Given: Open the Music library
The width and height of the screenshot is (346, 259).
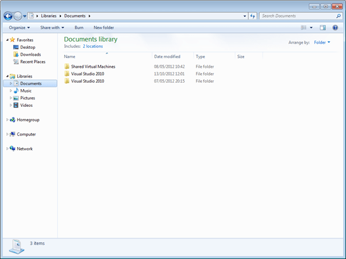Looking at the screenshot, I should pos(26,91).
